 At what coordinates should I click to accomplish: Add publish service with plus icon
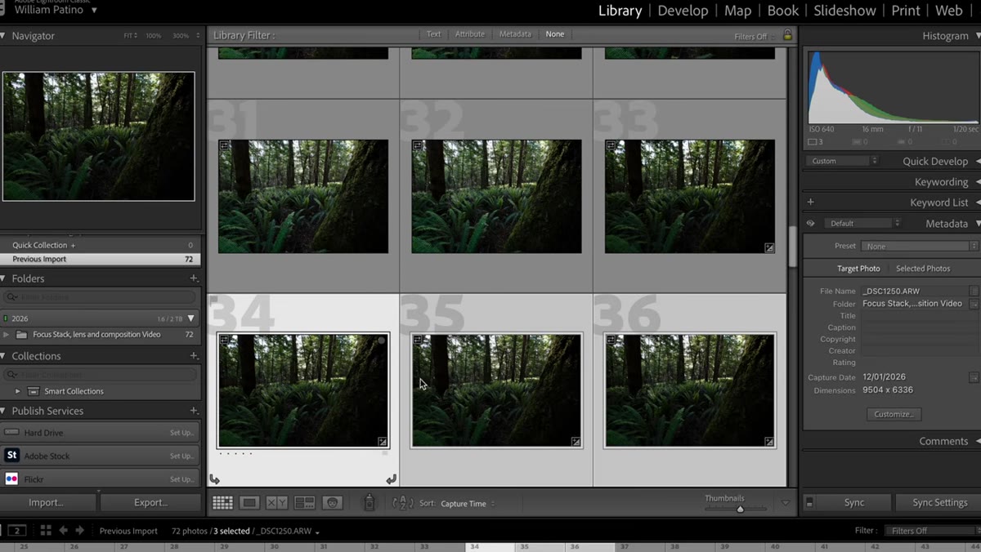tap(194, 411)
